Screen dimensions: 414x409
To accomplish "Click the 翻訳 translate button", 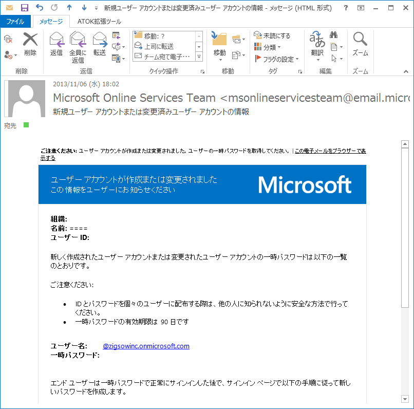I will point(317,46).
